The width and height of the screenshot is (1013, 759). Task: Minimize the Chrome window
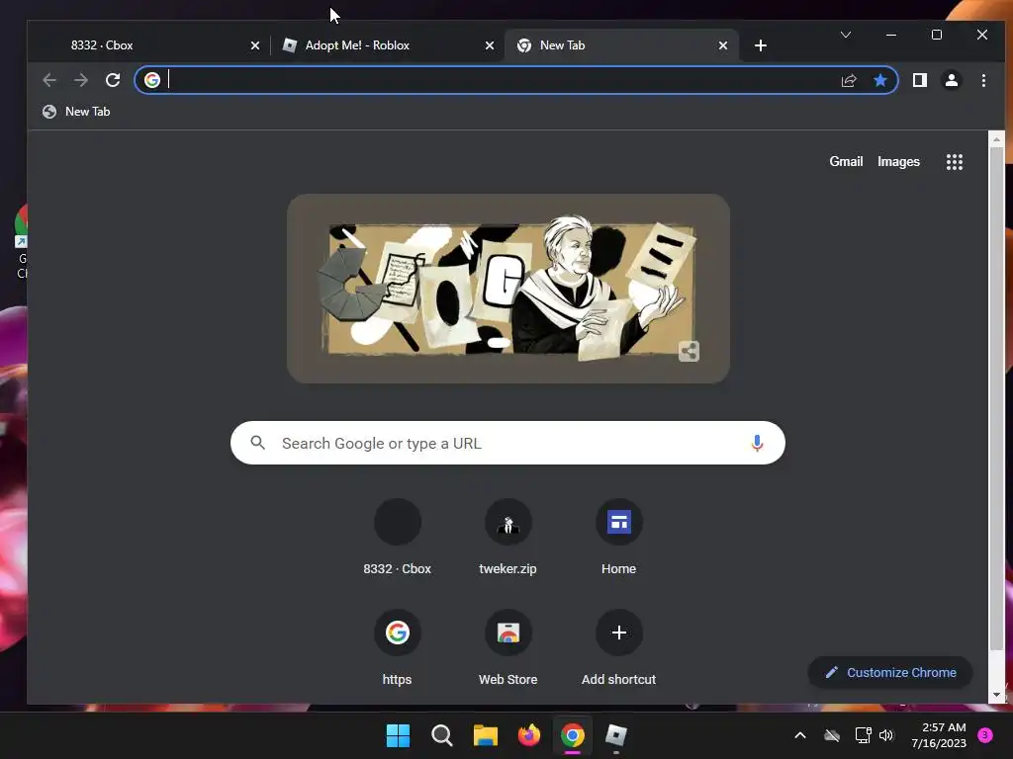pyautogui.click(x=891, y=35)
